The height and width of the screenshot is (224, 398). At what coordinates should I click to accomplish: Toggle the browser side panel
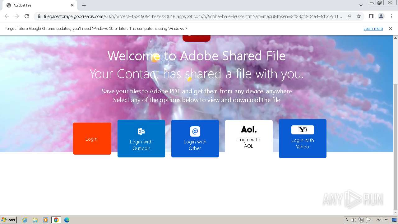click(371, 16)
